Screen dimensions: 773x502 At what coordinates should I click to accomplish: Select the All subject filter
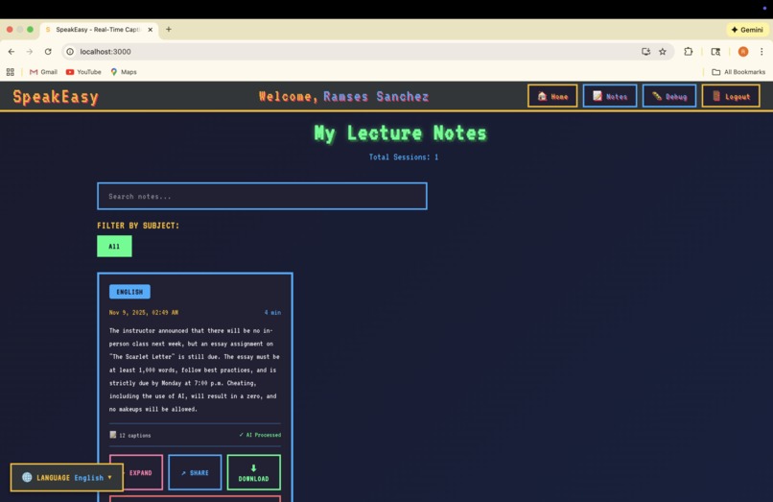tap(114, 246)
